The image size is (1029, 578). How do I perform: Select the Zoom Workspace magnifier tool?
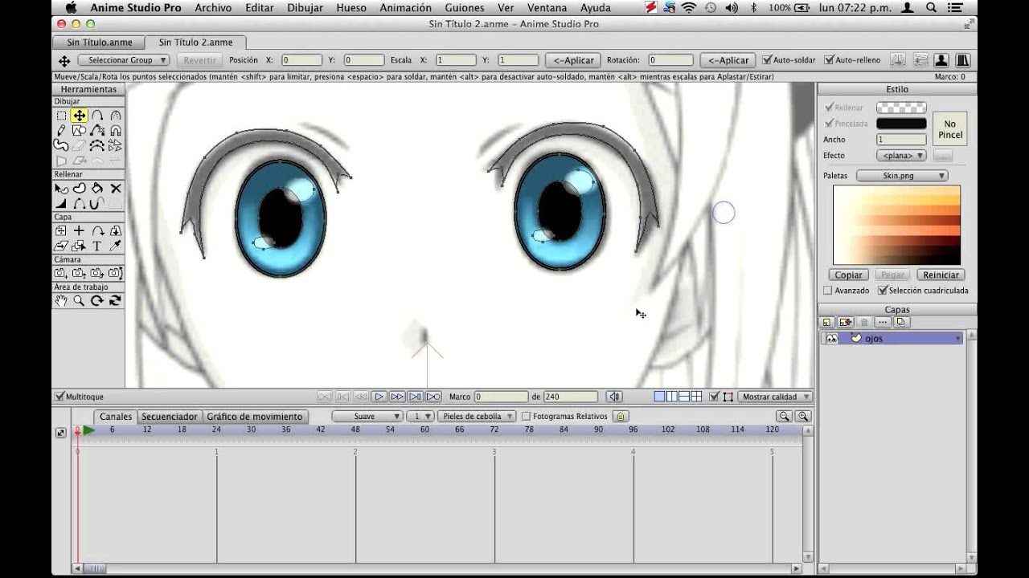79,301
